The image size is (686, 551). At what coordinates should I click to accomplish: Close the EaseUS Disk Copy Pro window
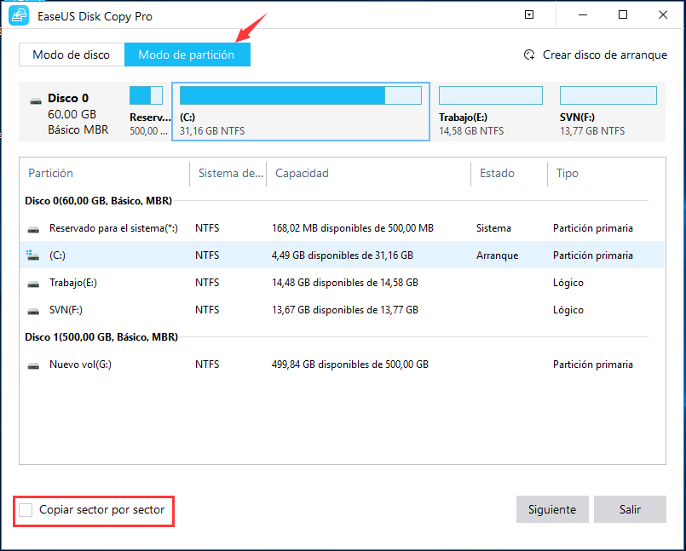click(x=663, y=15)
